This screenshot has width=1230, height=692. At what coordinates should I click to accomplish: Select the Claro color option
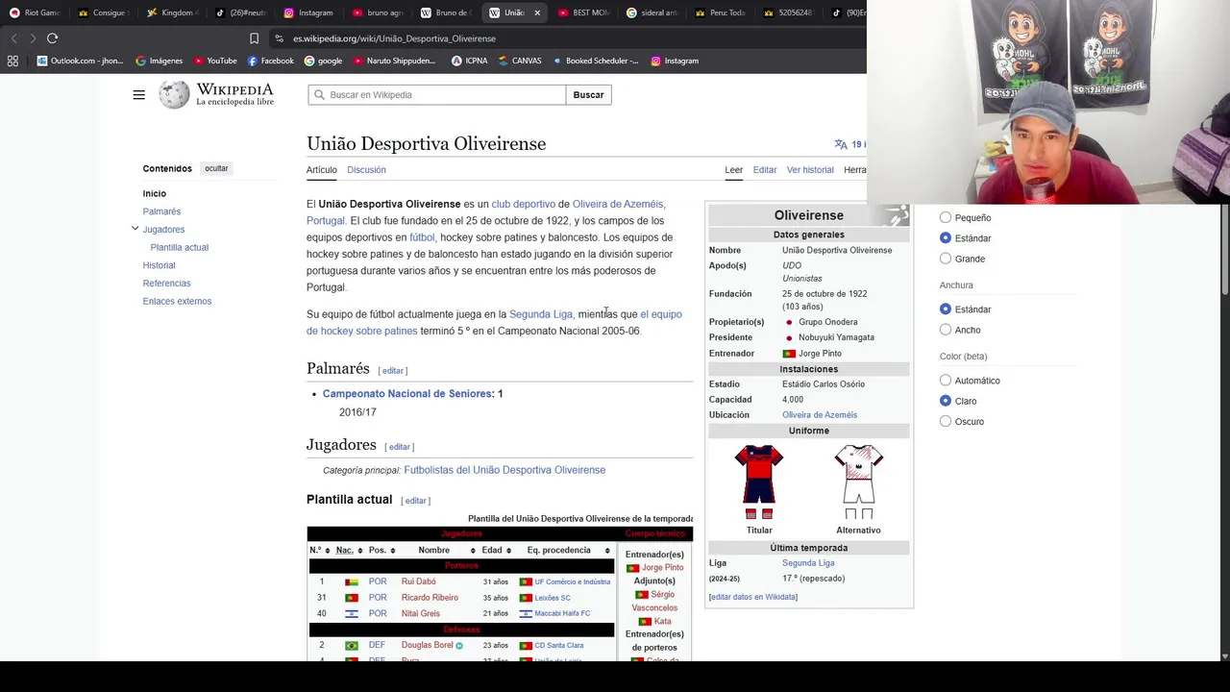pyautogui.click(x=946, y=401)
